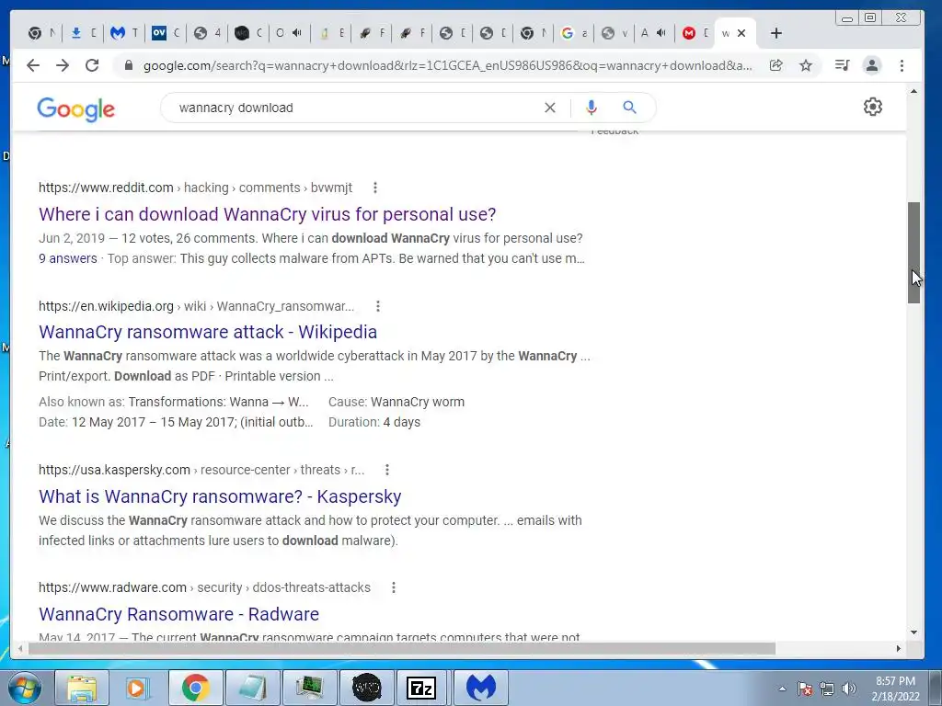The height and width of the screenshot is (706, 942).
Task: Click the scroll-left arrow at the bottom
Action: [20, 648]
